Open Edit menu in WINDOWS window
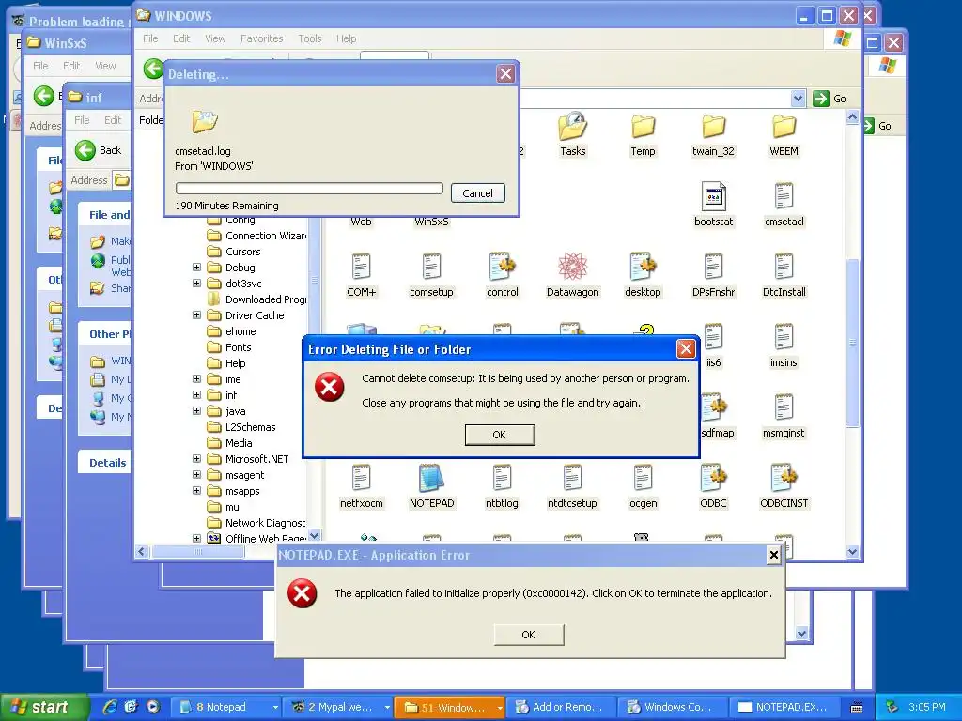This screenshot has height=721, width=962. [x=181, y=38]
